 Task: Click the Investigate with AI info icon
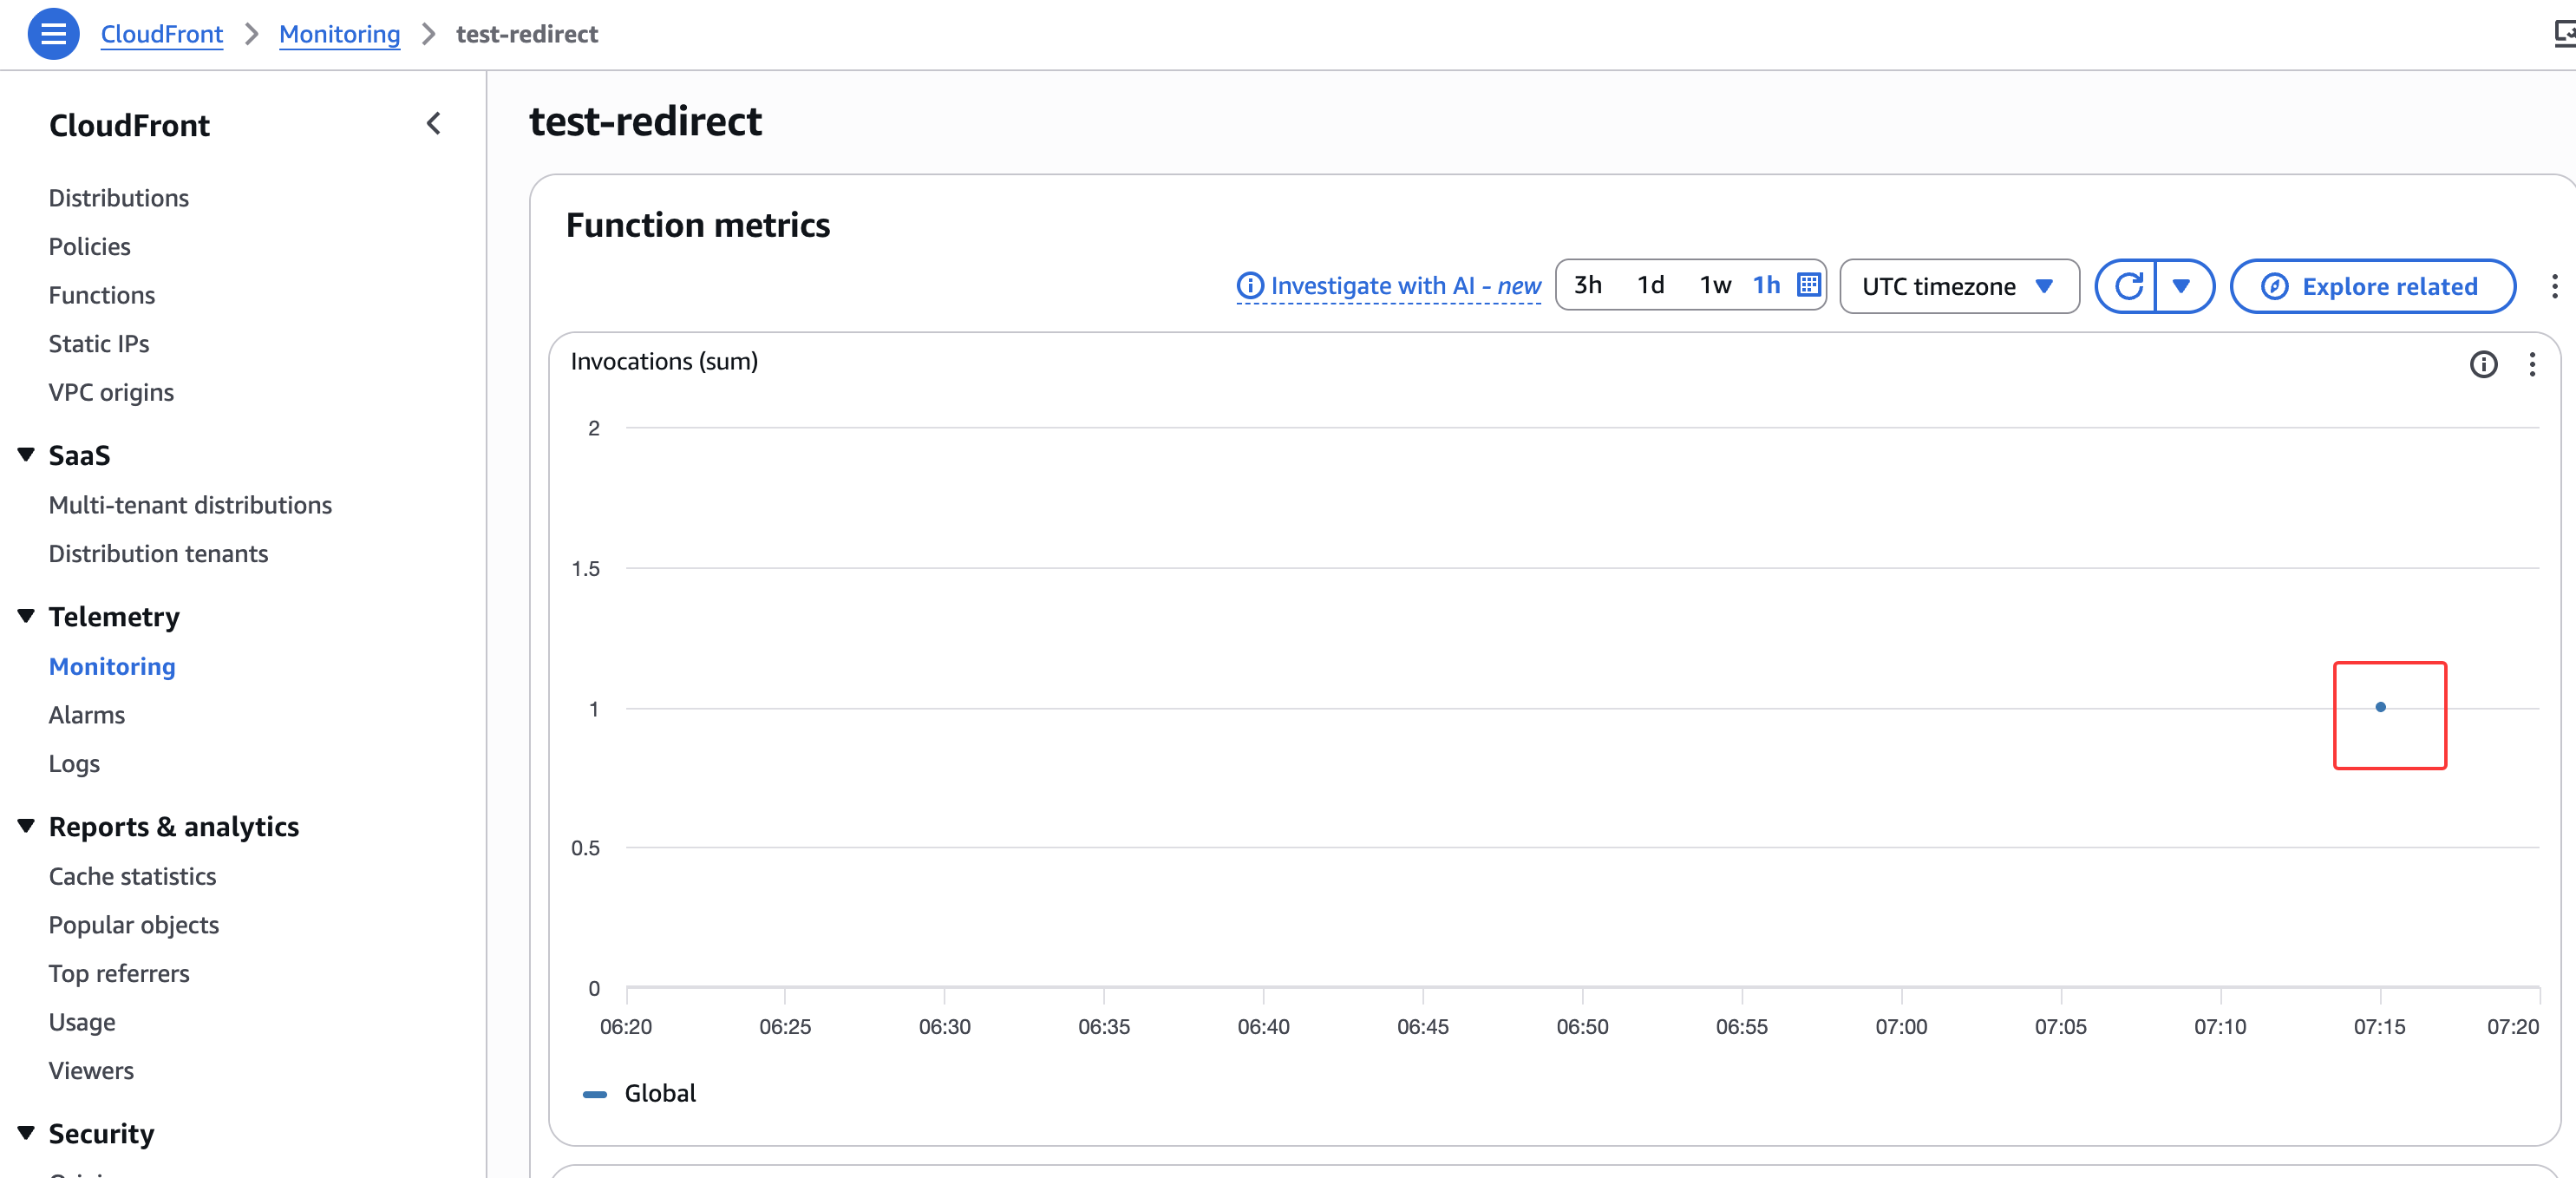[x=1250, y=286]
